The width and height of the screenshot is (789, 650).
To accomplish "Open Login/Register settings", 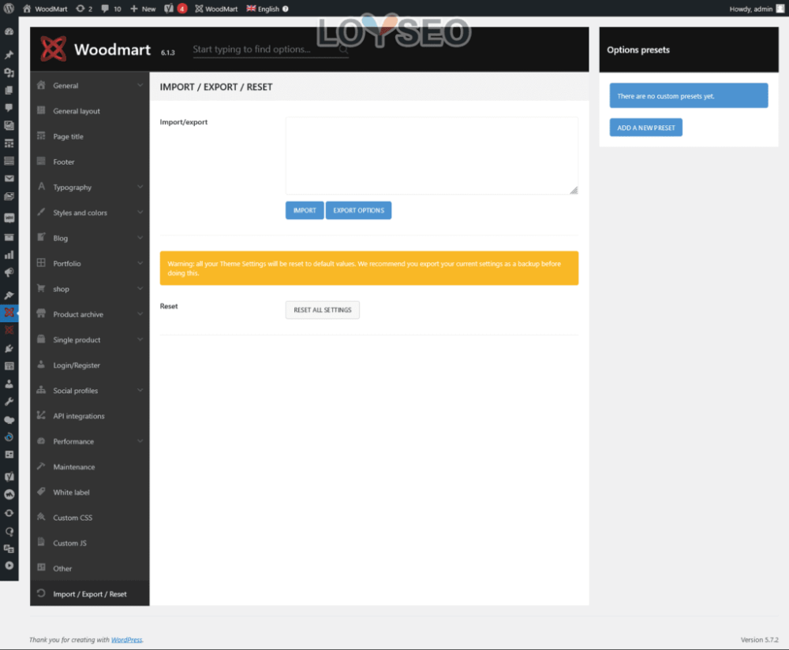I will coord(90,366).
